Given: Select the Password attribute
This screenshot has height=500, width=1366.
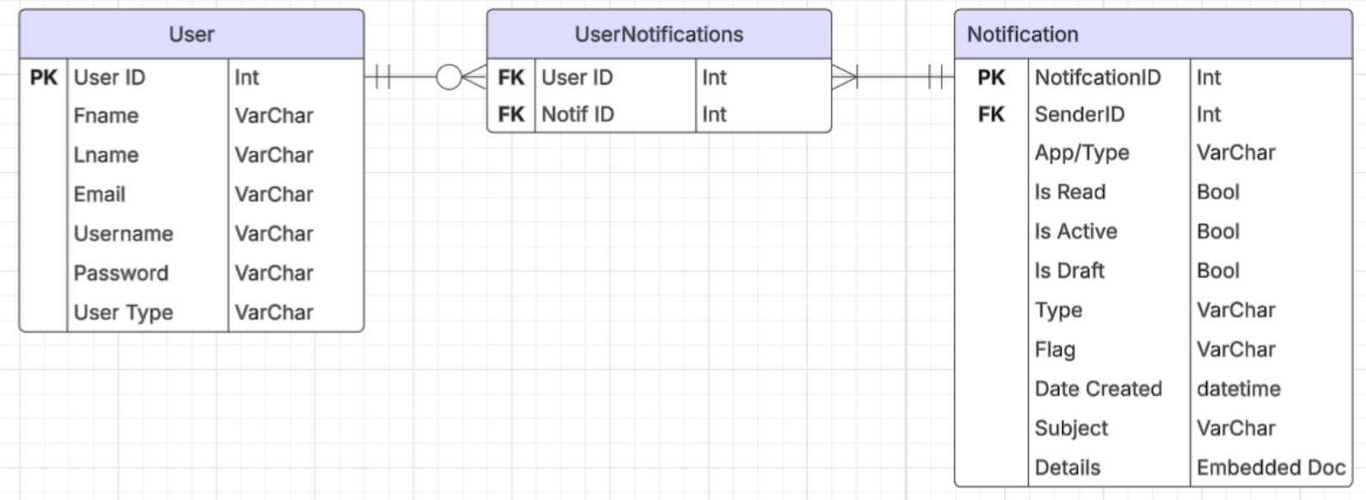Looking at the screenshot, I should coord(121,273).
